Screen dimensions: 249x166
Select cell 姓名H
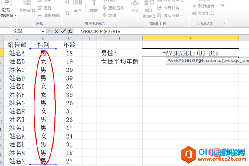click(17, 111)
